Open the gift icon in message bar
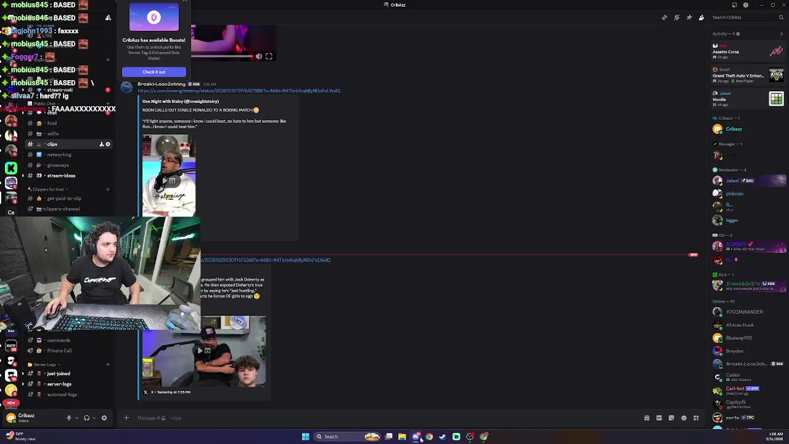Image resolution: width=789 pixels, height=444 pixels. (647, 418)
